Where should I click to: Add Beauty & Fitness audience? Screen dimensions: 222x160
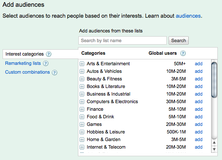click(198, 79)
